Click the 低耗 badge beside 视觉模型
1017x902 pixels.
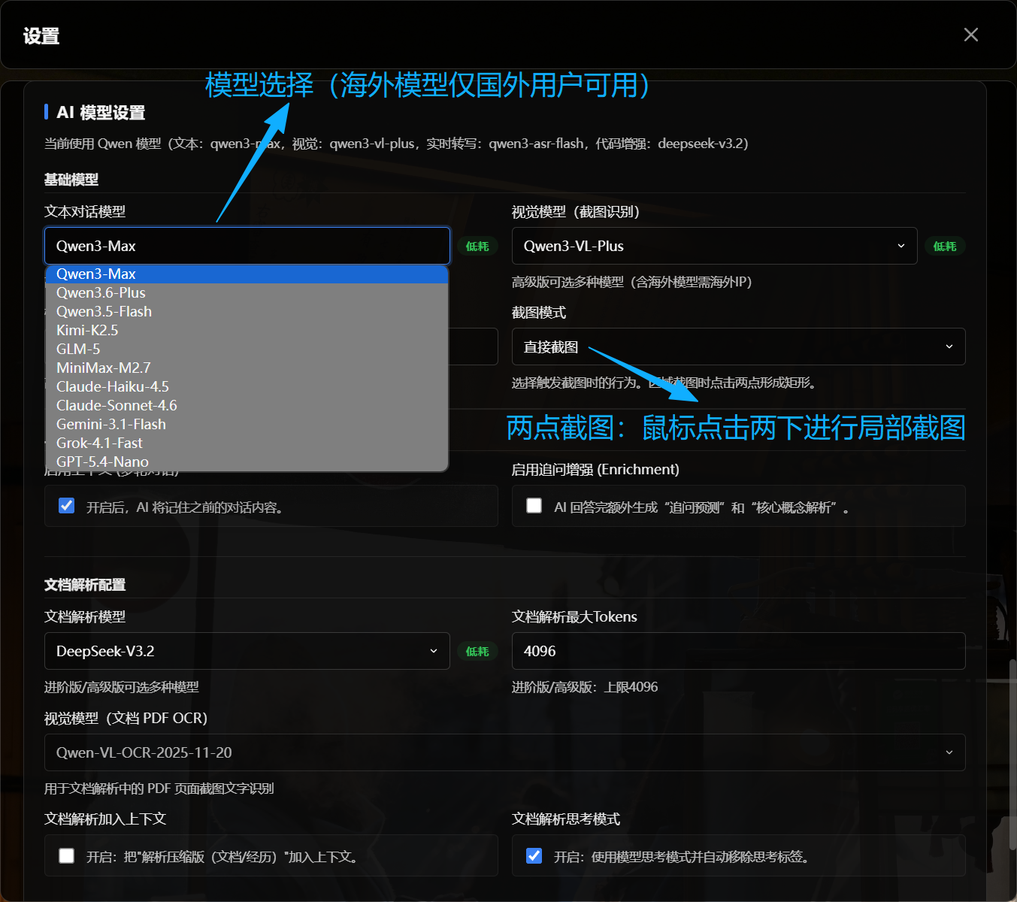945,247
